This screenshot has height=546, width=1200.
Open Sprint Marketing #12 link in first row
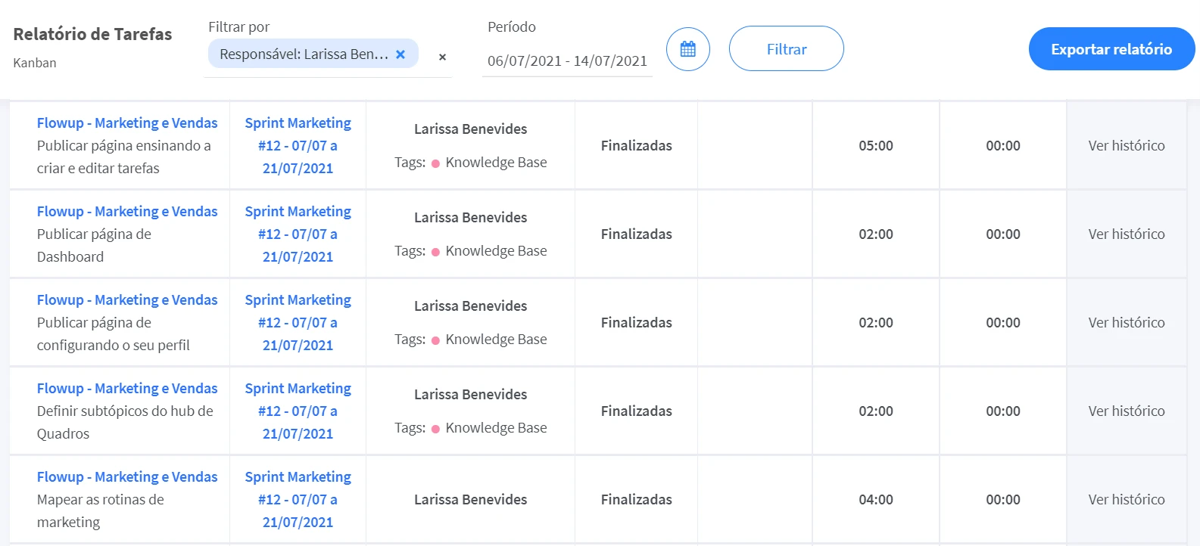coord(298,145)
